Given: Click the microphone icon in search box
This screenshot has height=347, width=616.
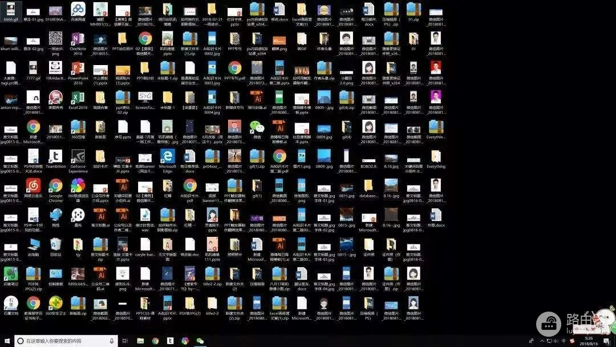Looking at the screenshot, I should coord(111,341).
